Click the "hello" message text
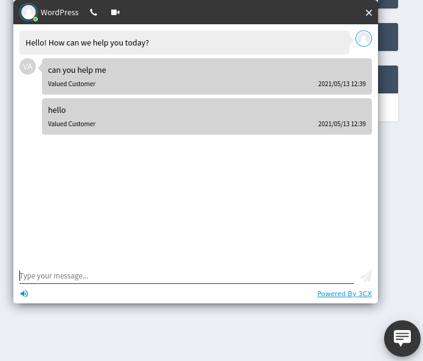Image resolution: width=423 pixels, height=361 pixels. tap(57, 110)
